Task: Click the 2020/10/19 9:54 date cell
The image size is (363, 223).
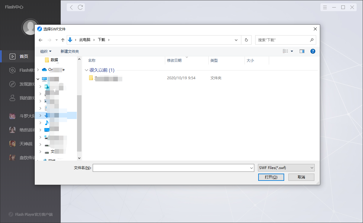Action: click(x=181, y=78)
